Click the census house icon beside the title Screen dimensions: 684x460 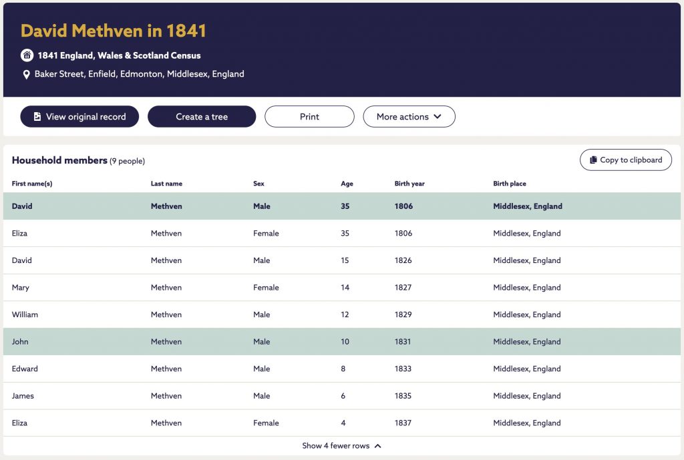27,55
